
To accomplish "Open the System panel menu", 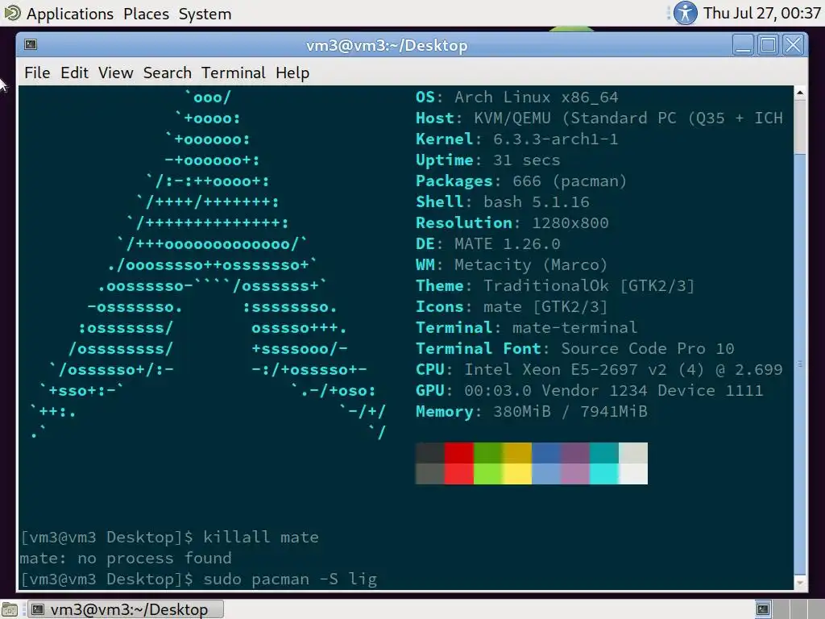I will pyautogui.click(x=205, y=14).
